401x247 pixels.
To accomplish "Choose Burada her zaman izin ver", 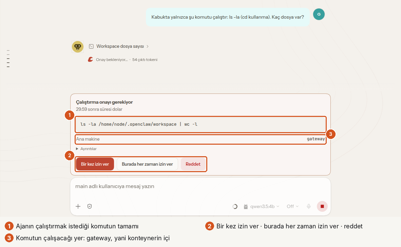I will click(147, 164).
